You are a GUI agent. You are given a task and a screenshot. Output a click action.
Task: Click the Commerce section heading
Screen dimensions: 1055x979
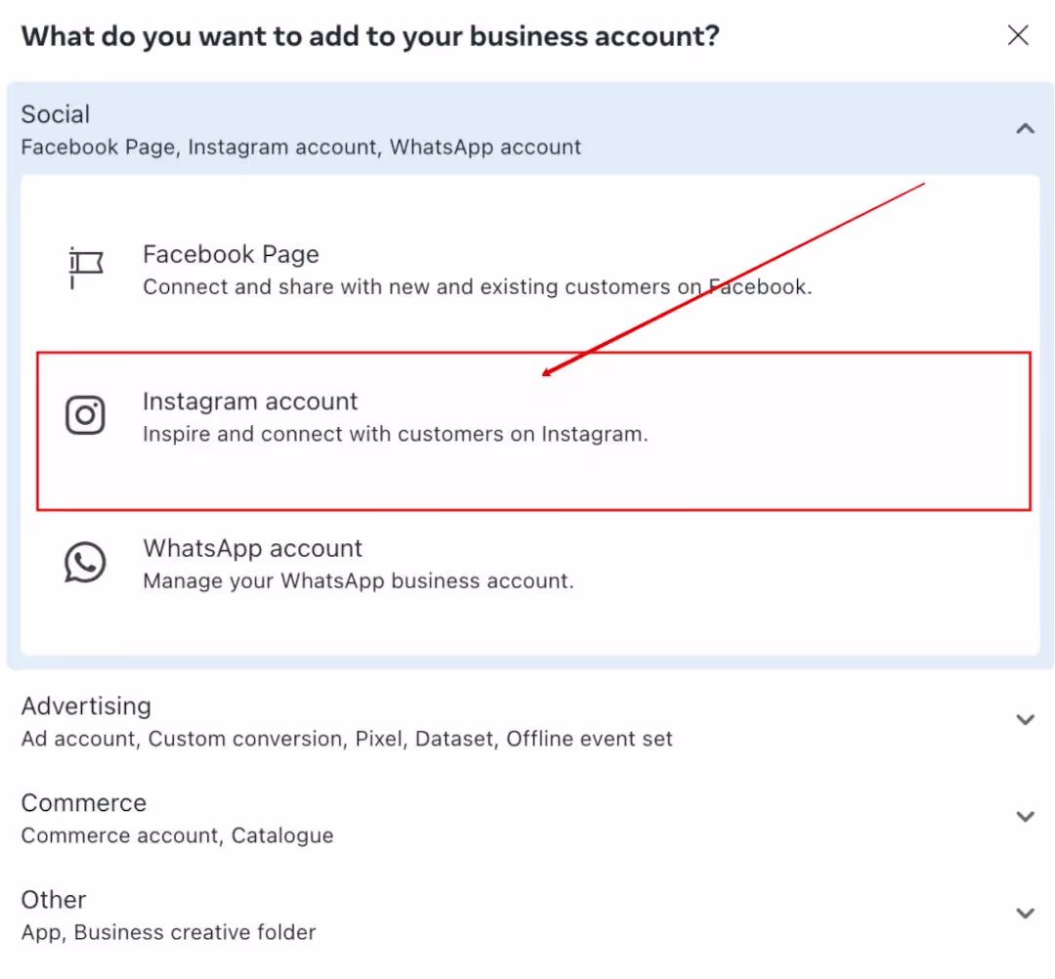(x=83, y=803)
